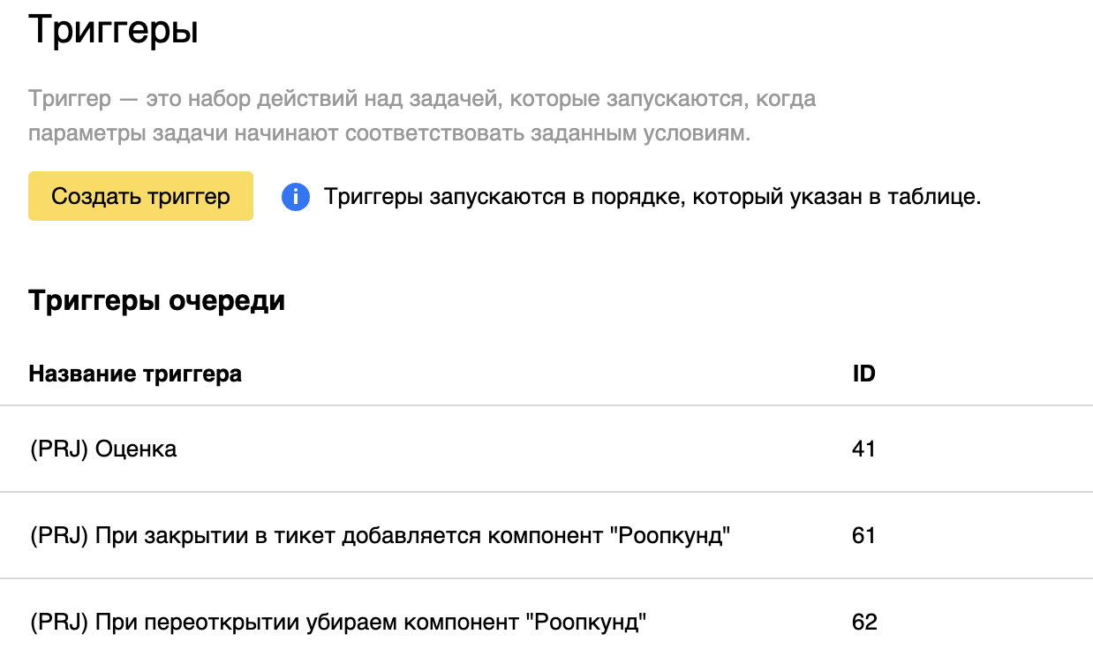Click the description line starting with Триггер —
Image resolution: width=1093 pixels, height=657 pixels.
(422, 98)
